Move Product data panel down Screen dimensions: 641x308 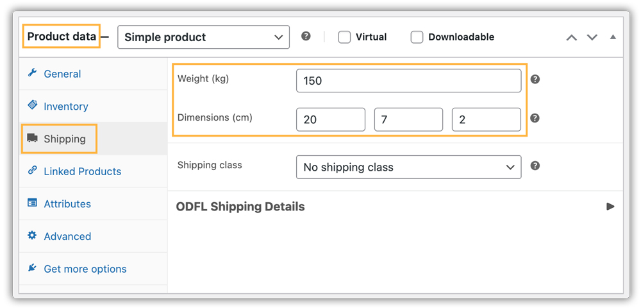coord(592,37)
